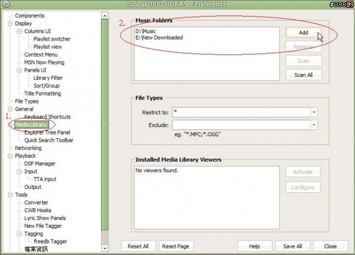355x255 pixels.
Task: Select the 檔案資訊 tree item
Action: [36, 249]
